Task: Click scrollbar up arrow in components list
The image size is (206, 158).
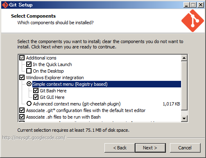Action: [x=184, y=58]
